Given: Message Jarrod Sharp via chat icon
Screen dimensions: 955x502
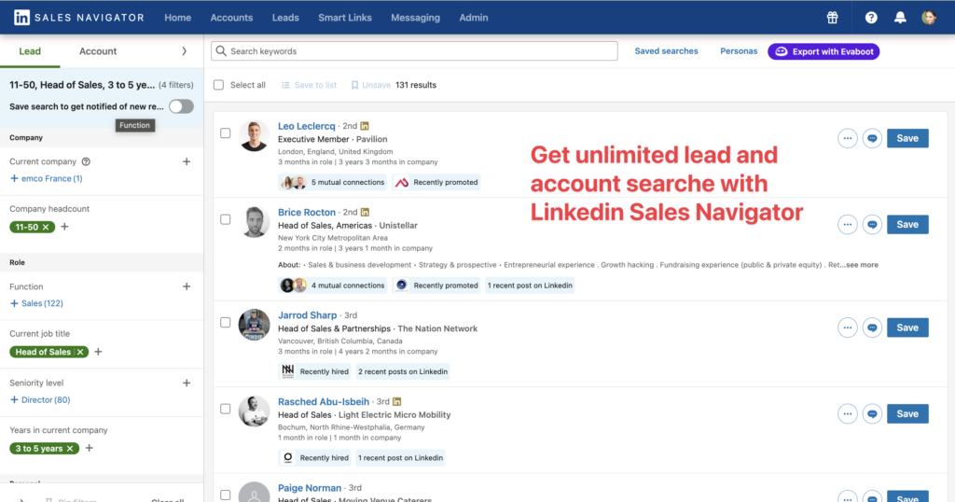Looking at the screenshot, I should [872, 328].
